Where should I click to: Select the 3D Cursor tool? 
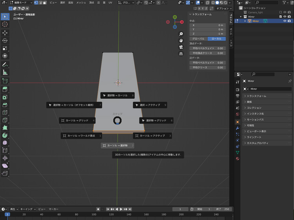click(x=5, y=24)
